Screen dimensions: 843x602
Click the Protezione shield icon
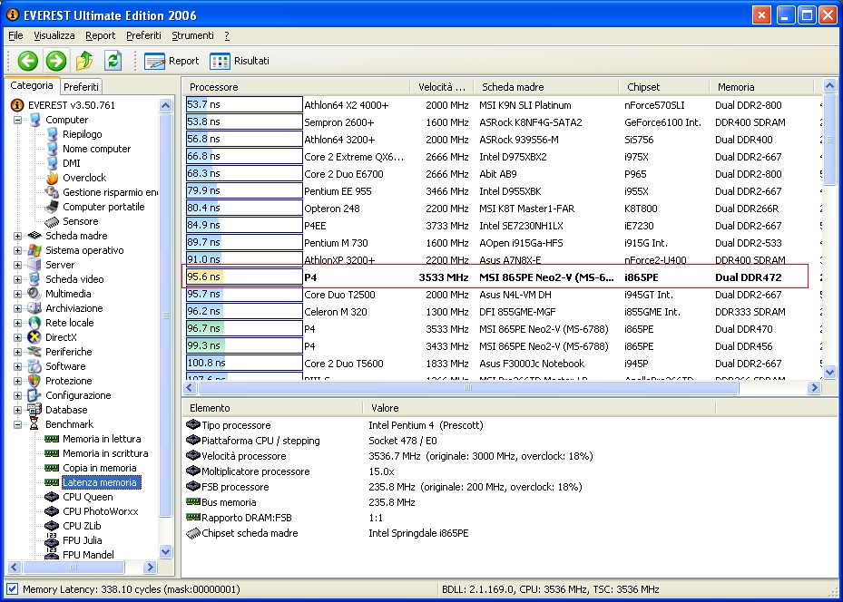(x=34, y=381)
